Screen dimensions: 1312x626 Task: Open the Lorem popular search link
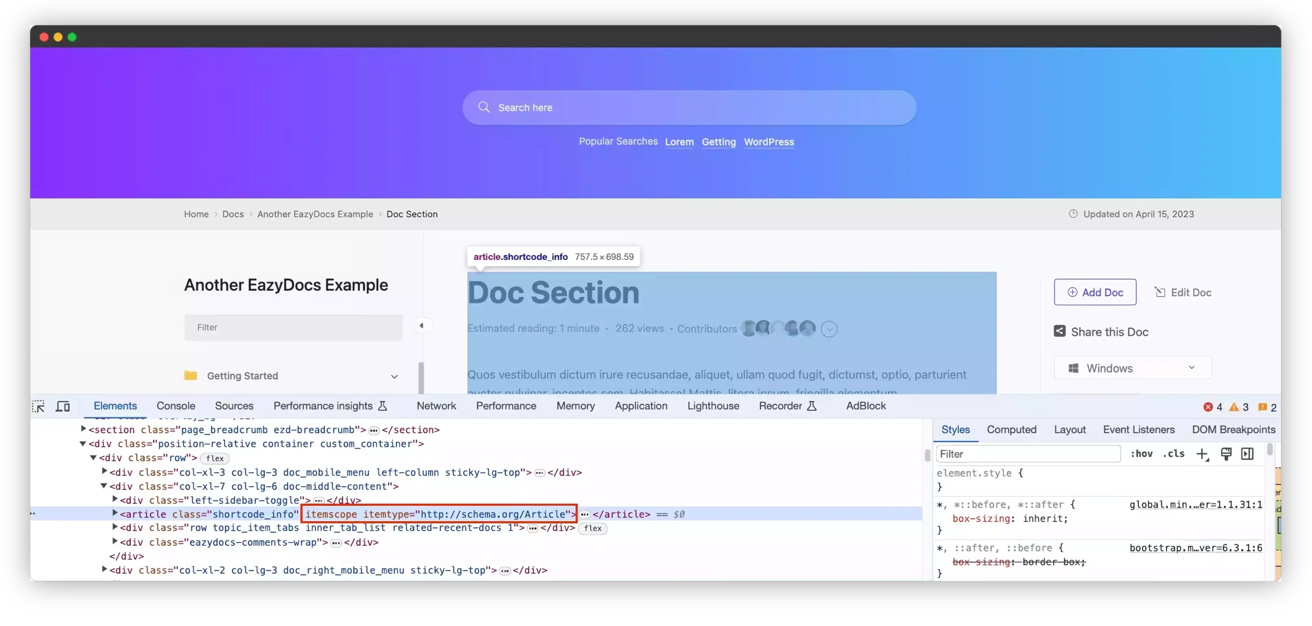[x=679, y=142]
